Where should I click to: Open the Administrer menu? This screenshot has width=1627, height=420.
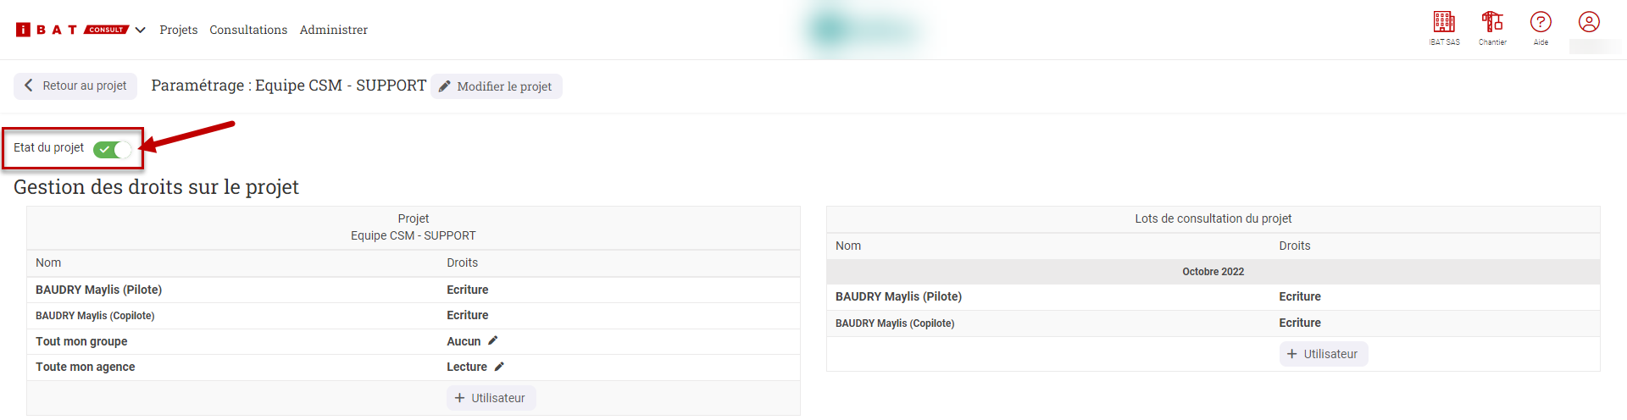pyautogui.click(x=333, y=30)
